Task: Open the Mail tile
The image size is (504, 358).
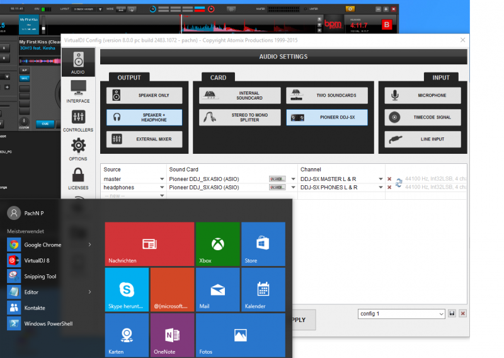Action: pos(217,290)
